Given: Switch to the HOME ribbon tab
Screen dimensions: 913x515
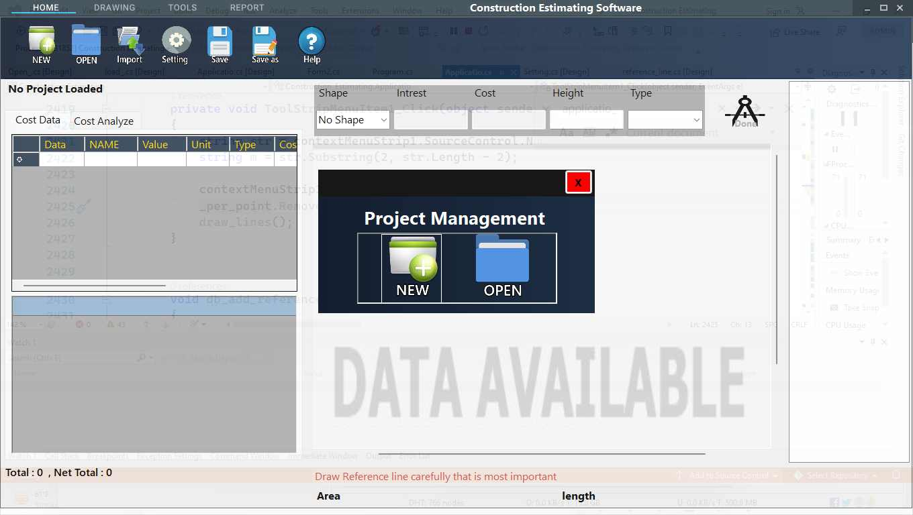Looking at the screenshot, I should [x=46, y=8].
